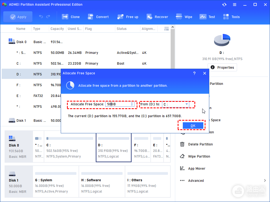This screenshot has height=202, width=270.
Task: Open Properties of D: partition
Action: coord(222,67)
